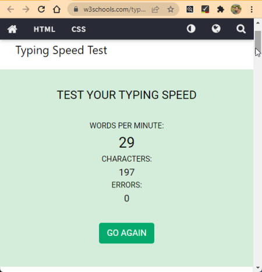Image resolution: width=262 pixels, height=272 pixels.
Task: Open W3Schools search magnifier
Action: 241,29
